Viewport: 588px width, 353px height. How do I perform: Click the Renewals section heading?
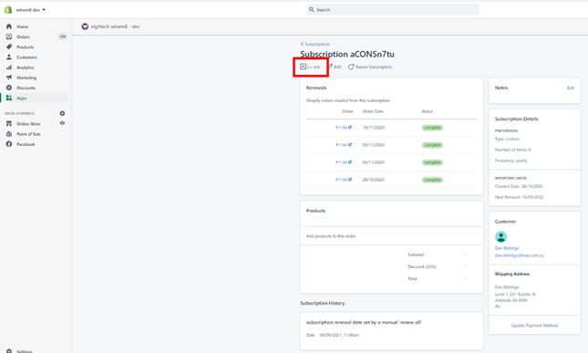pos(316,88)
